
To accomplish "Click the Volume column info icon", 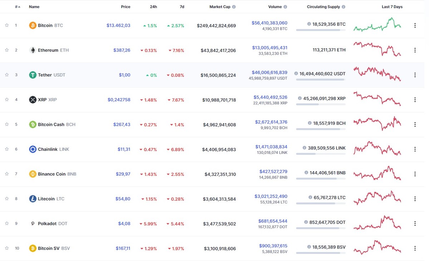I will (286, 6).
